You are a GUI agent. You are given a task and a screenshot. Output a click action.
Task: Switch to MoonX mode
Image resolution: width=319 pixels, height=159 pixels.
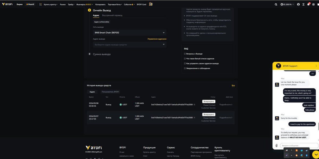point(30,5)
